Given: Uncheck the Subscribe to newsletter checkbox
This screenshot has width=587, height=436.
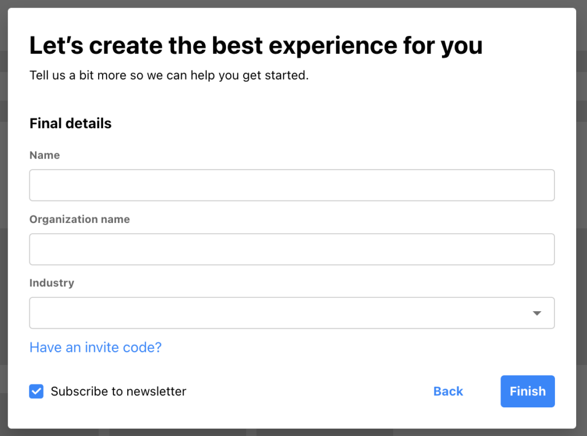Looking at the screenshot, I should [37, 391].
